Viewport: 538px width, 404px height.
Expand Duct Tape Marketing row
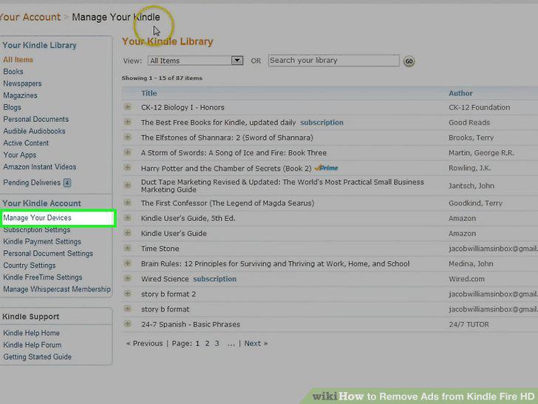(x=127, y=186)
